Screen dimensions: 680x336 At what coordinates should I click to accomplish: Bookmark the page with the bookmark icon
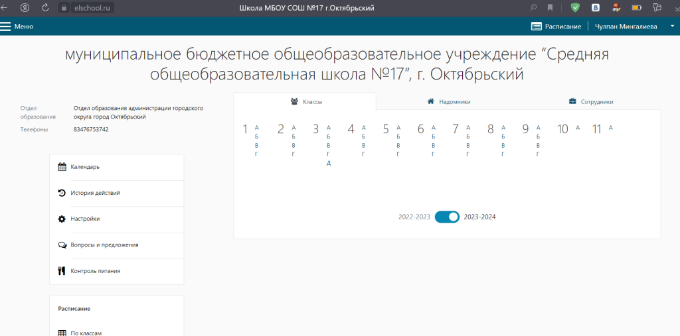click(550, 7)
